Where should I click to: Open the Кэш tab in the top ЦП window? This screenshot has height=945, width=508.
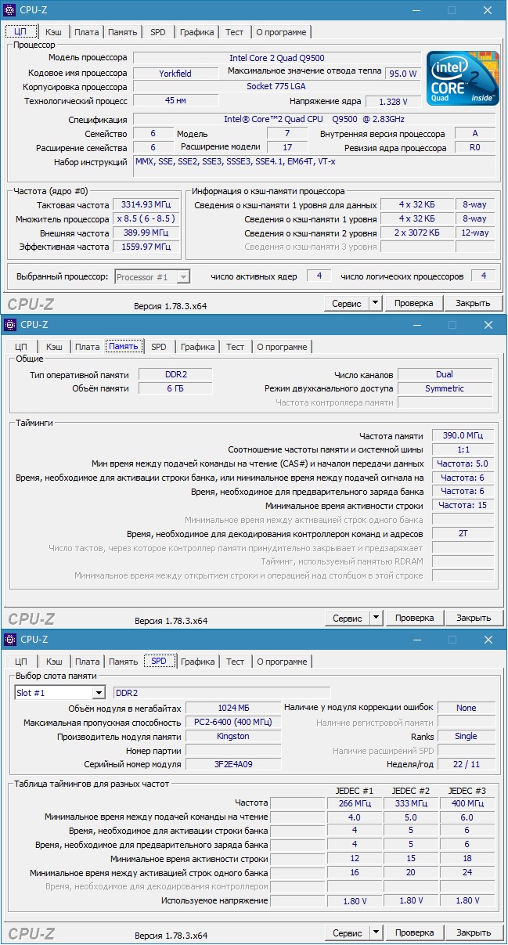coord(53,32)
